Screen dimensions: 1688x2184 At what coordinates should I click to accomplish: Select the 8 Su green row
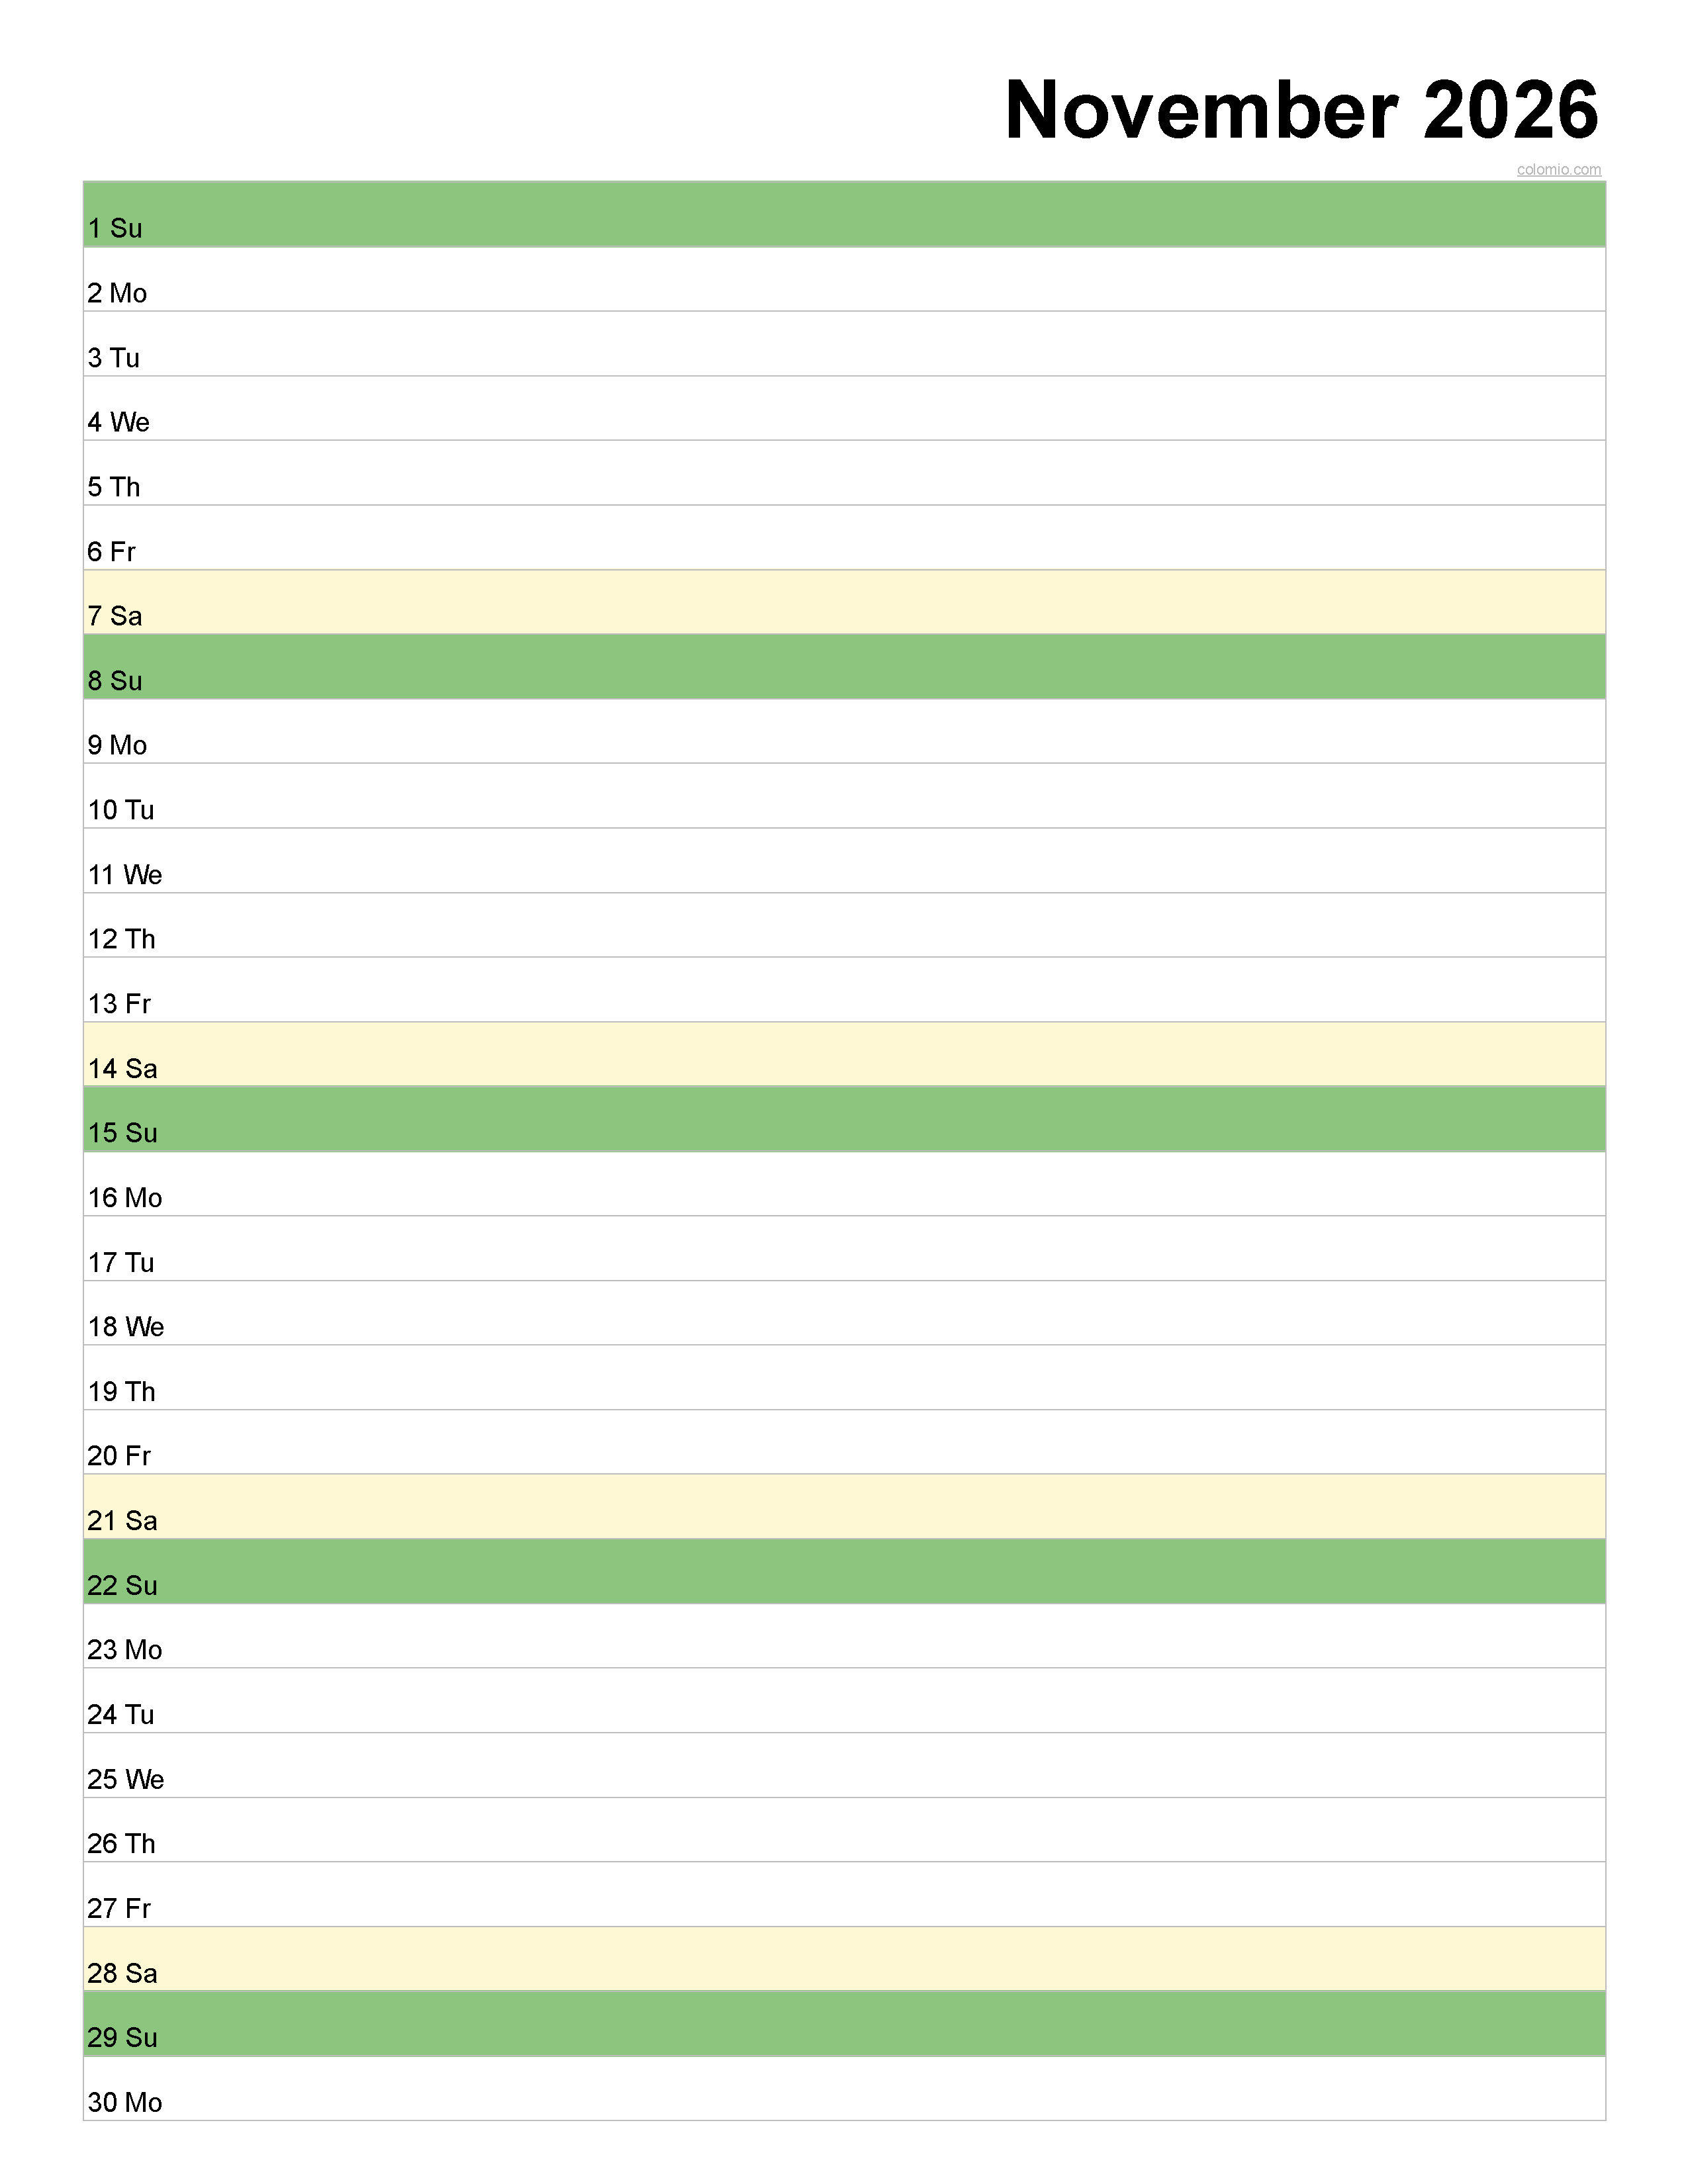click(844, 667)
